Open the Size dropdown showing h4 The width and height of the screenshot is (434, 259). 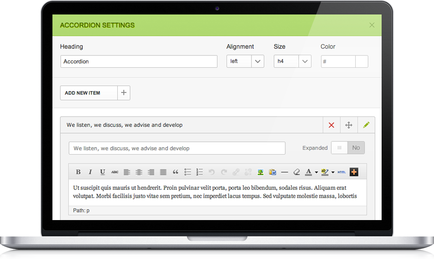point(292,61)
